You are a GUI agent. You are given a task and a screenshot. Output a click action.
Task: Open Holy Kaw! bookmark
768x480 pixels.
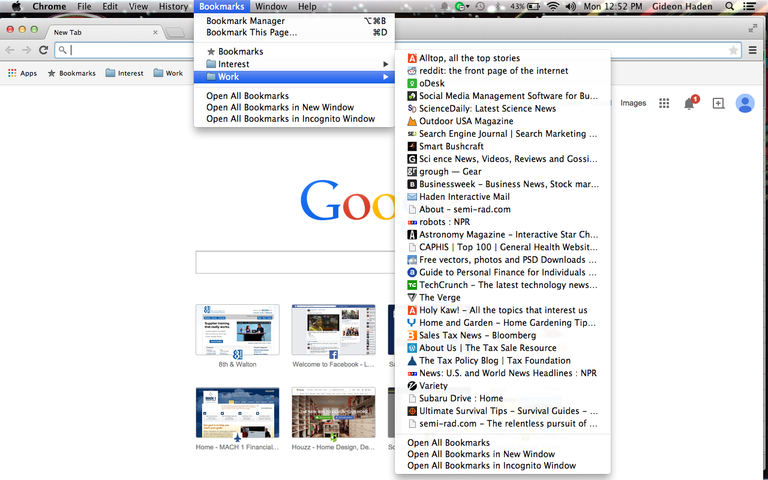coord(503,310)
